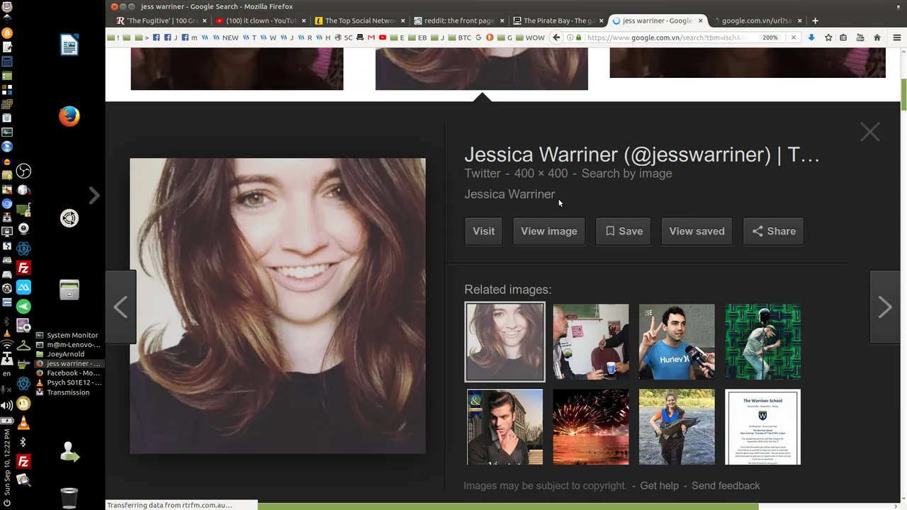Image resolution: width=907 pixels, height=510 pixels.
Task: Launch Firefox from the dock
Action: click(x=69, y=116)
